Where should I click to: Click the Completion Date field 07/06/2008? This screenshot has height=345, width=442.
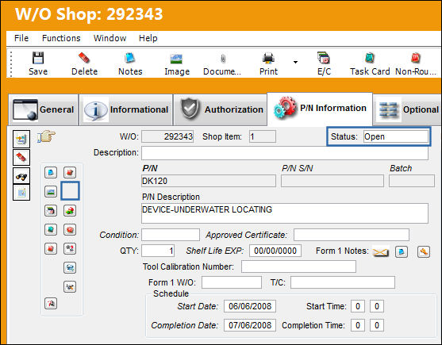click(250, 325)
